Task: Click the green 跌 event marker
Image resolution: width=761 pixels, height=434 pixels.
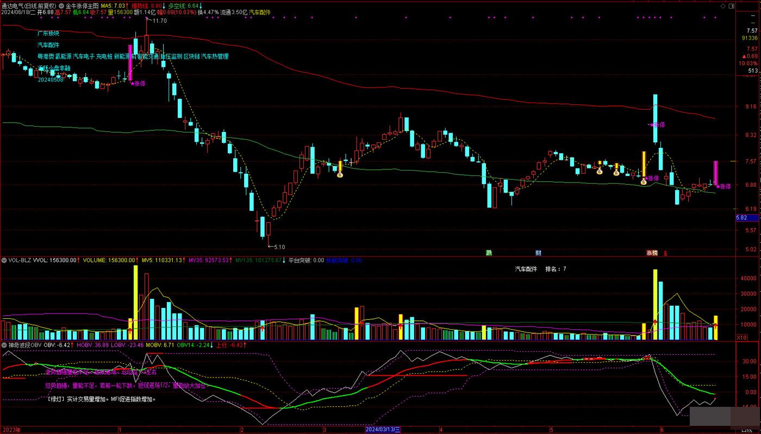Action: pos(489,253)
